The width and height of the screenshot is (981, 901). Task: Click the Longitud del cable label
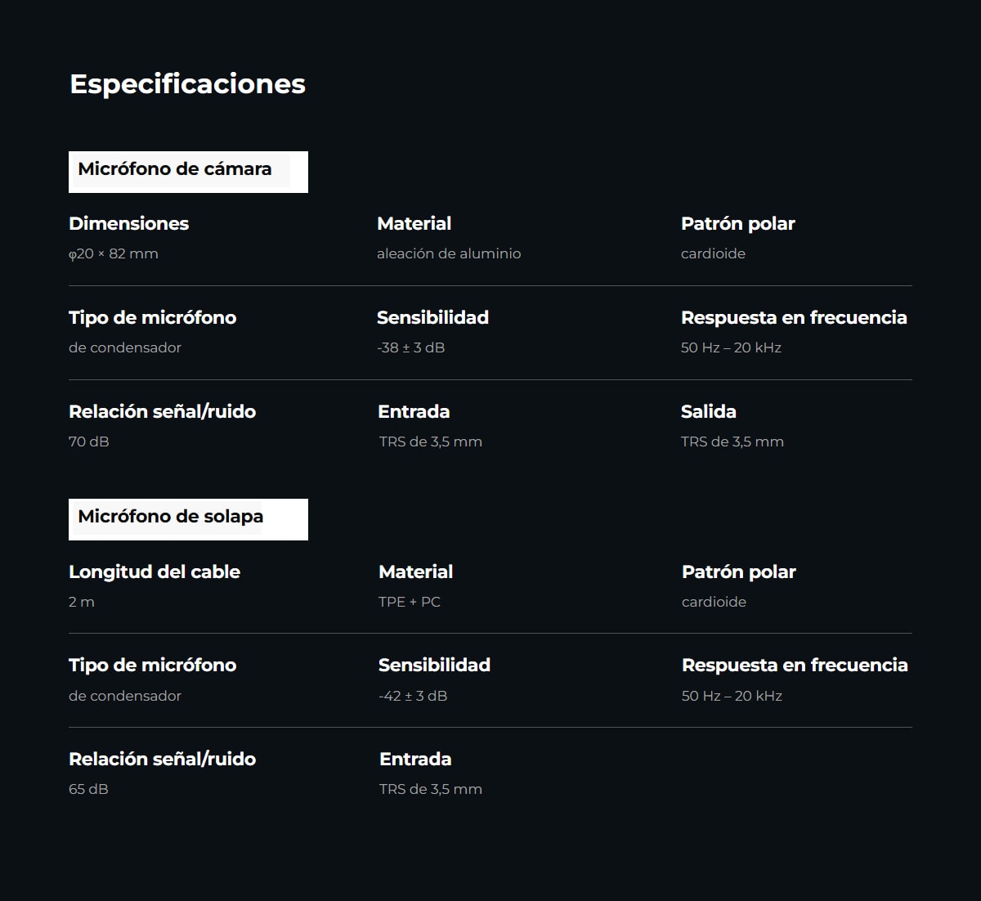pos(155,572)
